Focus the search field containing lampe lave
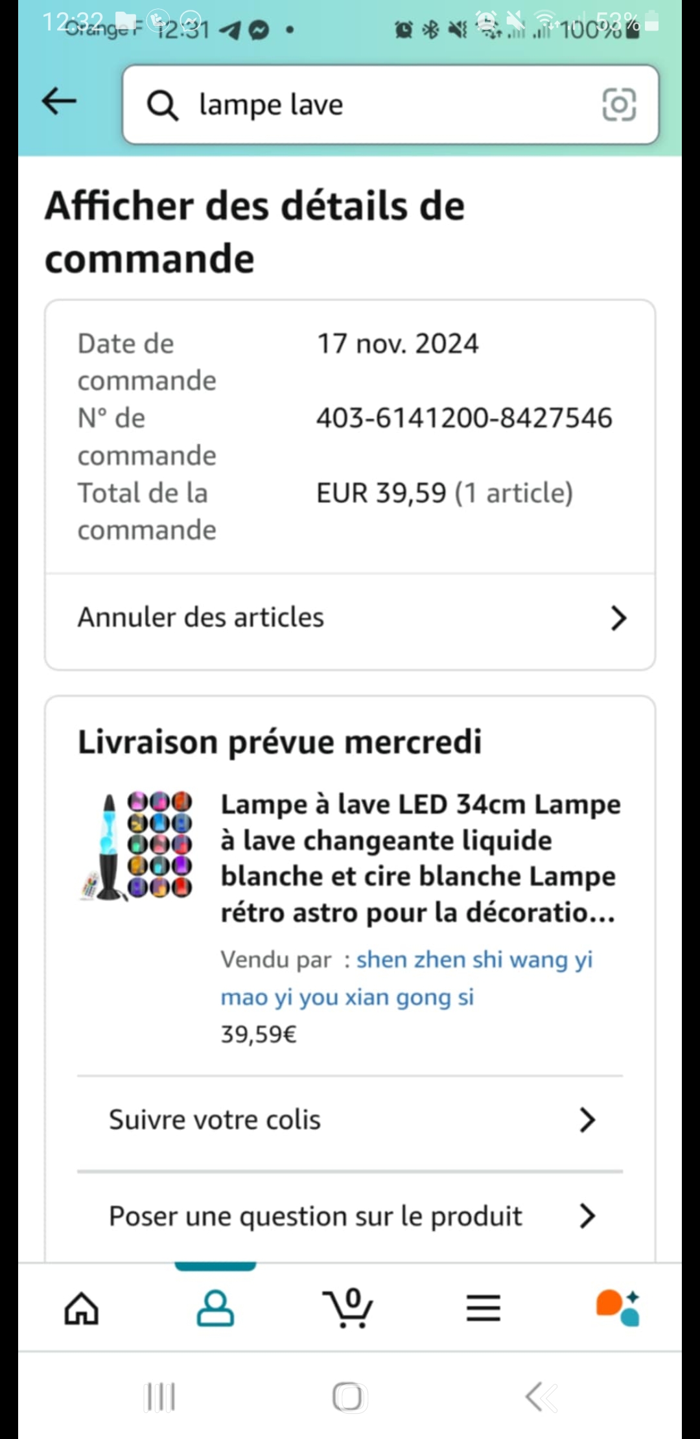Screen dimensions: 700x1439 click(x=391, y=104)
